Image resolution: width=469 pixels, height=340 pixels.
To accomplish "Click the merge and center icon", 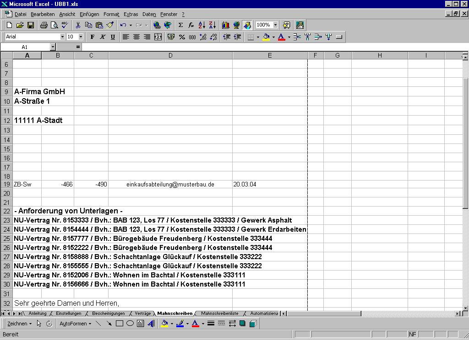I will (158, 37).
